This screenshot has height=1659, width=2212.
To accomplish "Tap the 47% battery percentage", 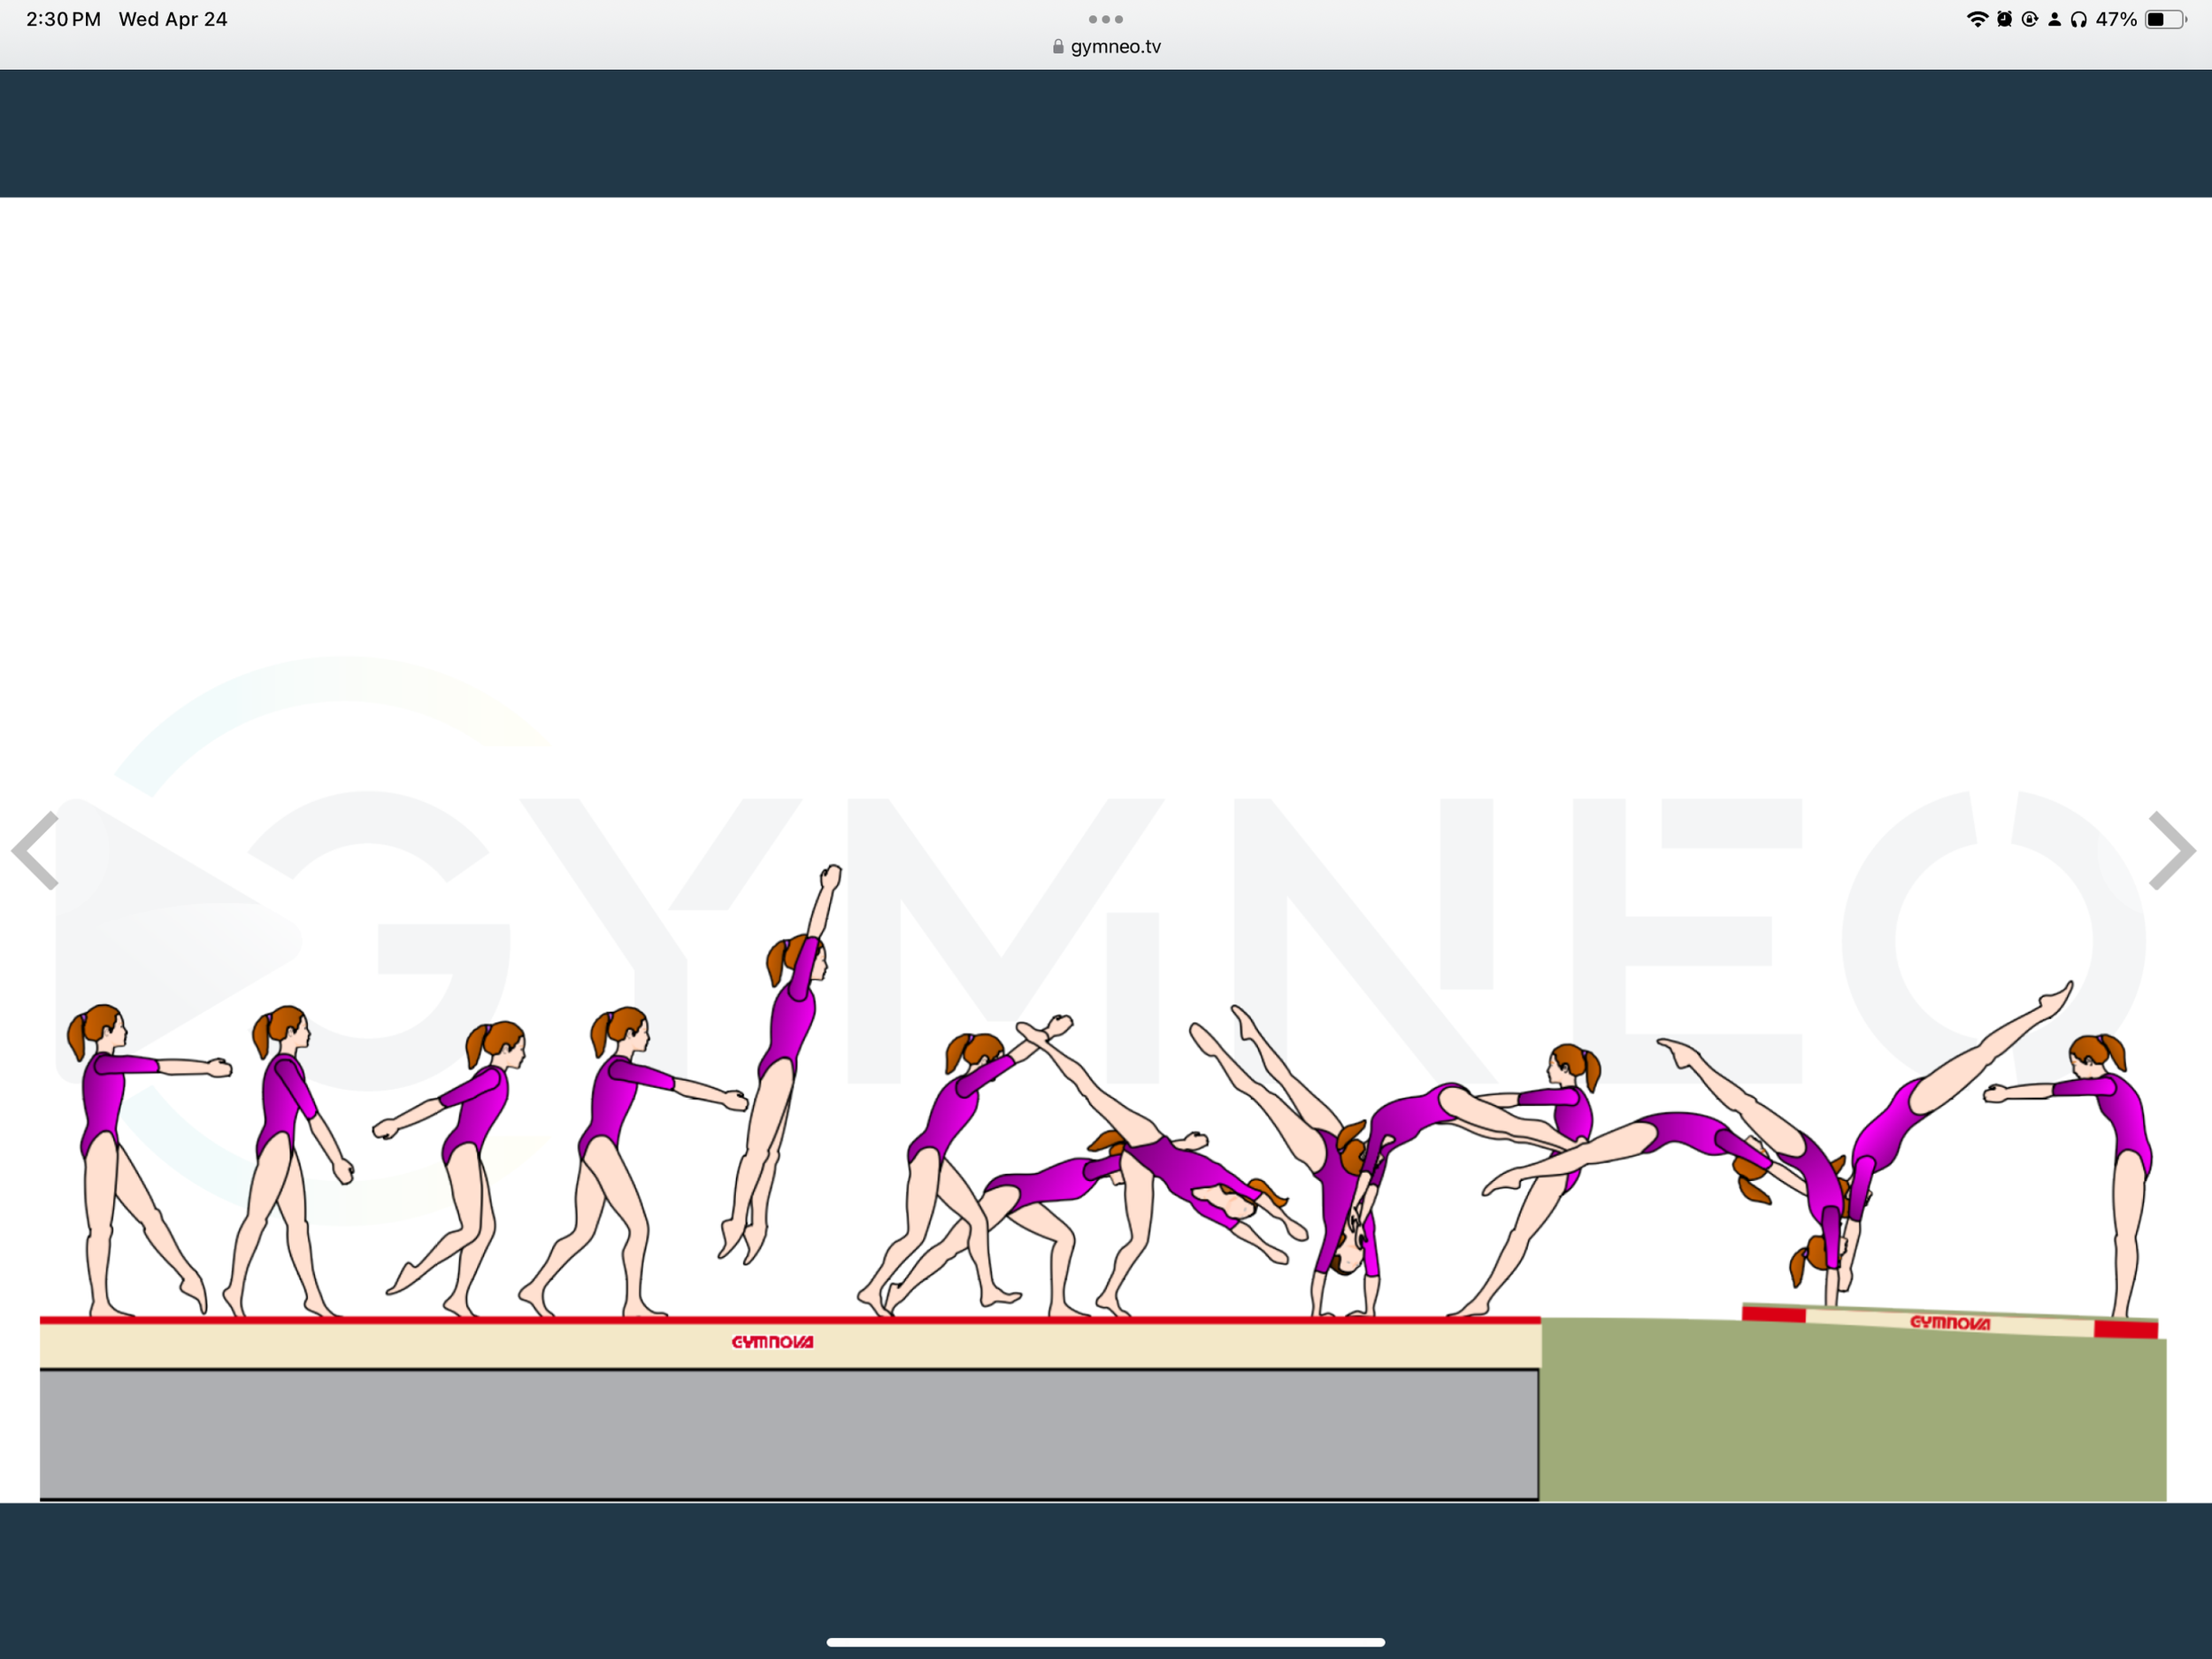I will pyautogui.click(x=2116, y=19).
